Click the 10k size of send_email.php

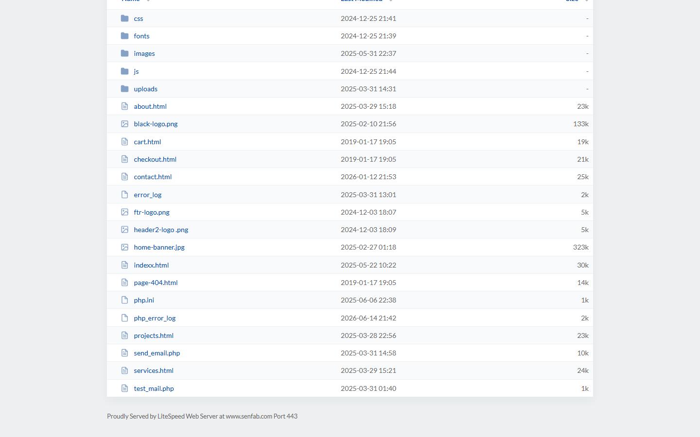583,353
